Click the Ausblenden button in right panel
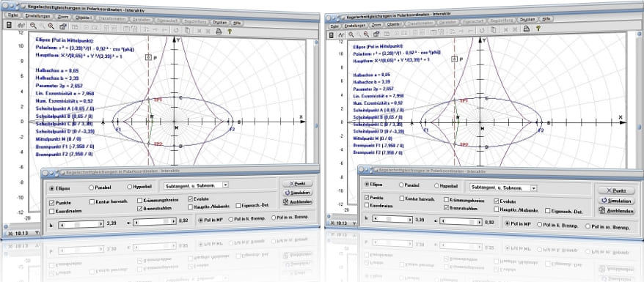 click(x=615, y=211)
